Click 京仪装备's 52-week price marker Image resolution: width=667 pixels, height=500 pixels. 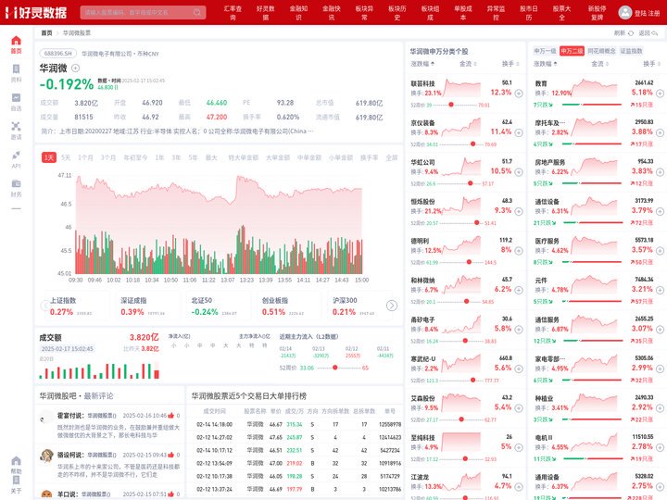tap(472, 144)
